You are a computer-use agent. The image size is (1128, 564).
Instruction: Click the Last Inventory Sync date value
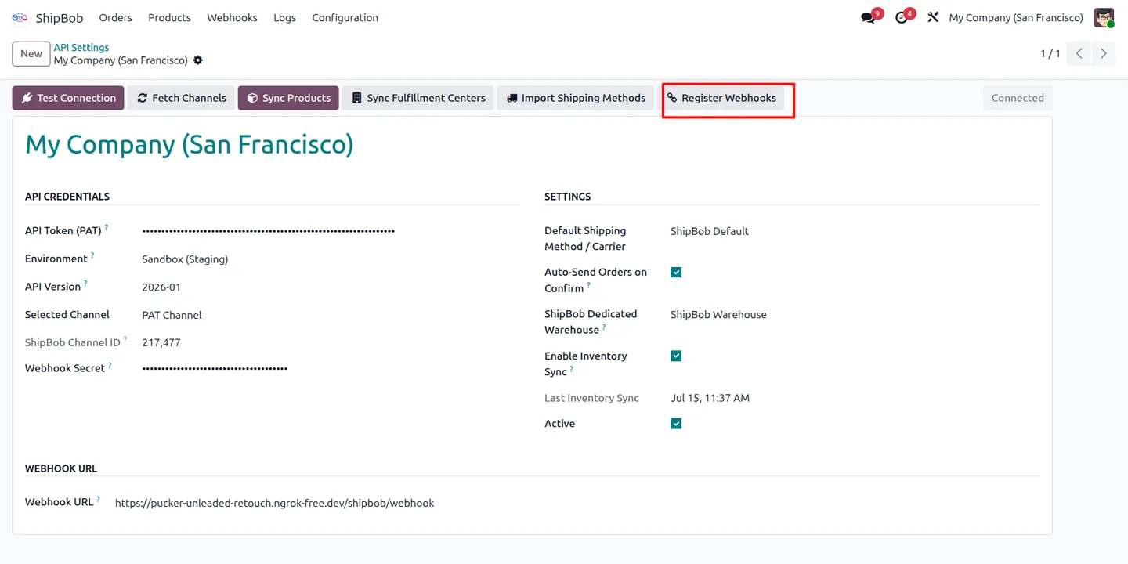point(710,398)
